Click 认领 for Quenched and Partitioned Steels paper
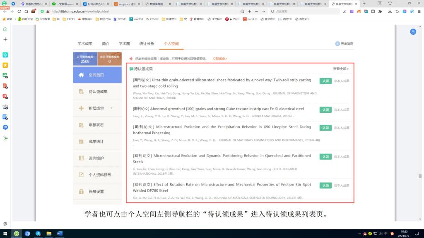Viewport: 424px width, 238px height. click(x=325, y=157)
